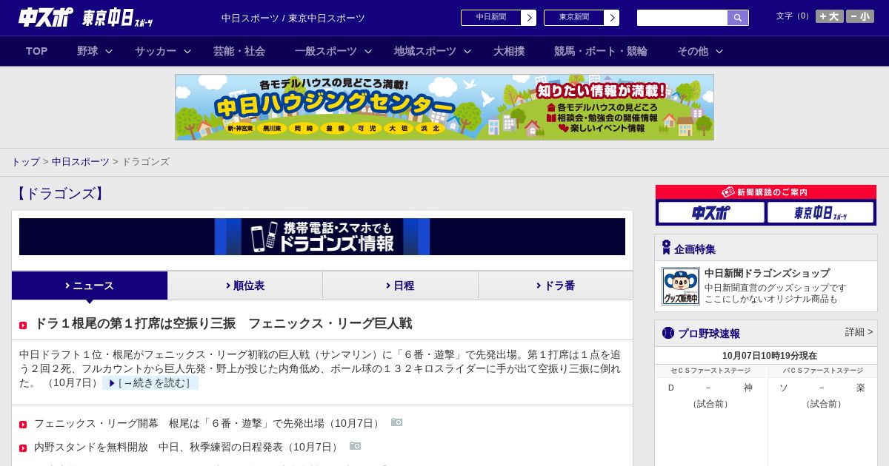This screenshot has width=889, height=466.
Task: Click the 東京中日スポーツ logo in header
Action: 118,18
